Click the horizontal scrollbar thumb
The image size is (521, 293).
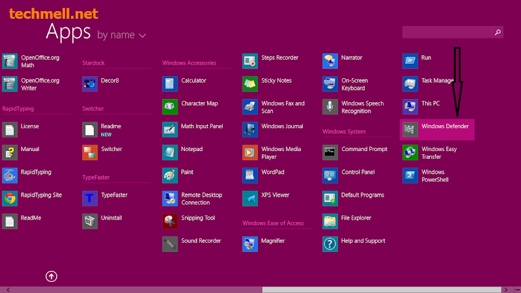coord(382,290)
